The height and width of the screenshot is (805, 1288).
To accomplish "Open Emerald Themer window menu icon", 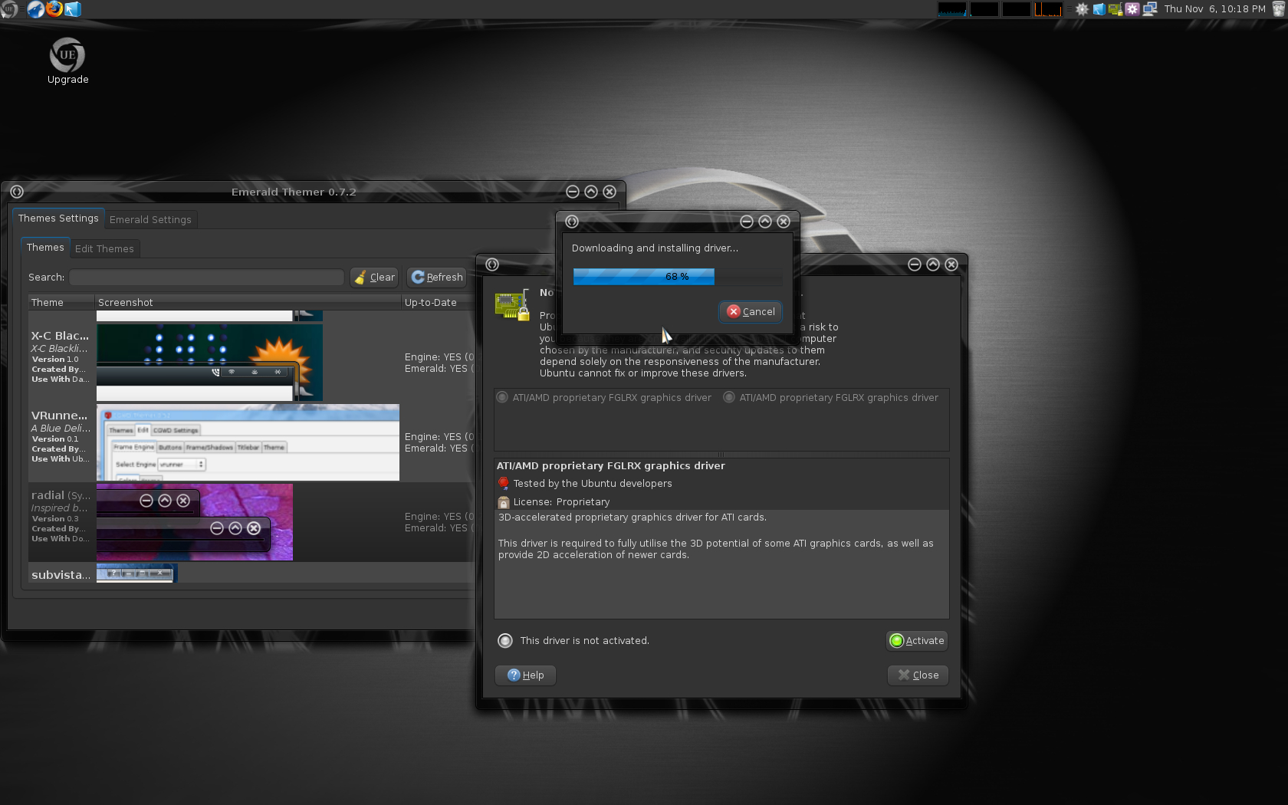I will 17,192.
